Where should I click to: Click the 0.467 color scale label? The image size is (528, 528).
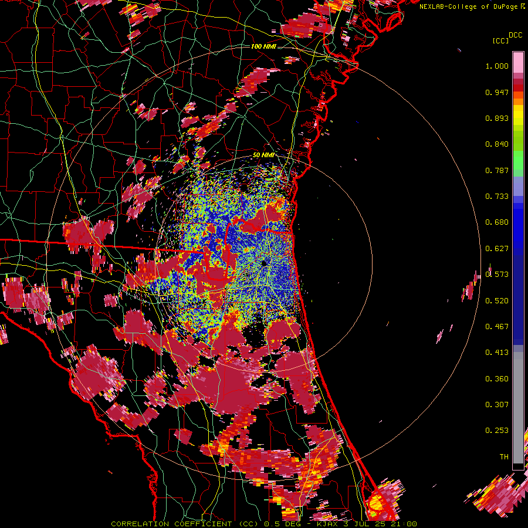[497, 327]
